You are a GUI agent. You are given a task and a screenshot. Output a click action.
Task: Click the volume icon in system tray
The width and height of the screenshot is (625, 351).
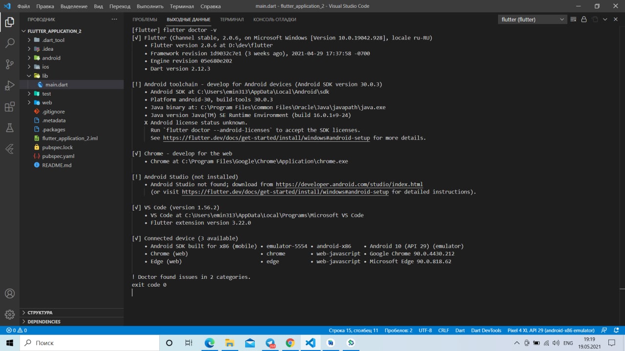556,343
